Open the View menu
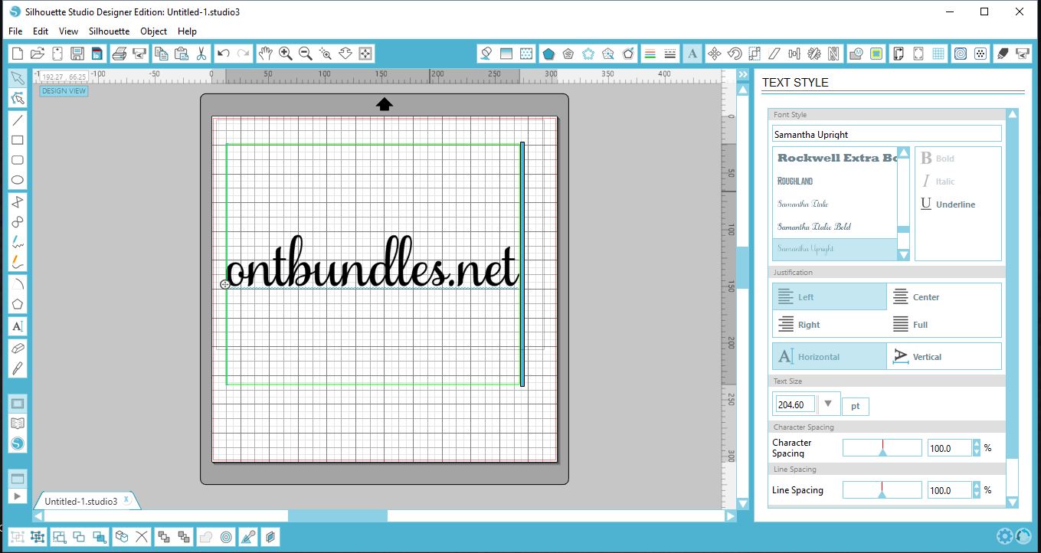The height and width of the screenshot is (553, 1041). (68, 31)
